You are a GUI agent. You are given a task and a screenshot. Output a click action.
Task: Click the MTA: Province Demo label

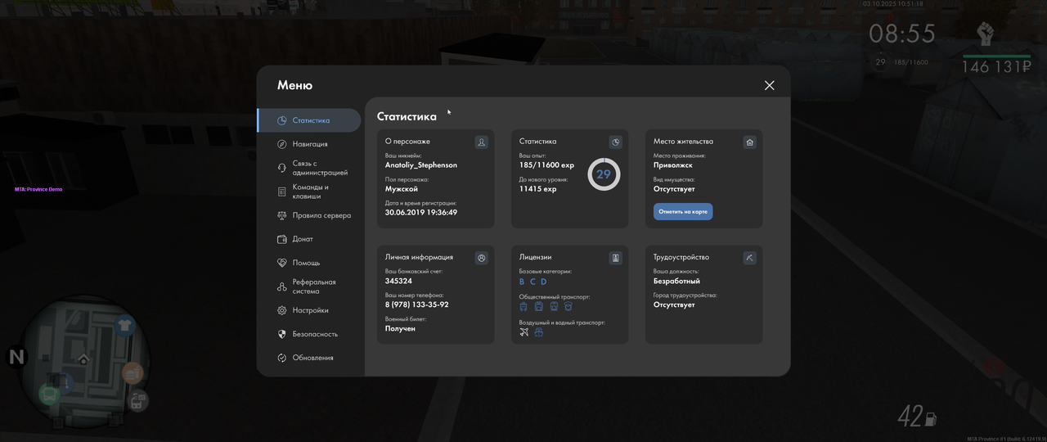38,189
